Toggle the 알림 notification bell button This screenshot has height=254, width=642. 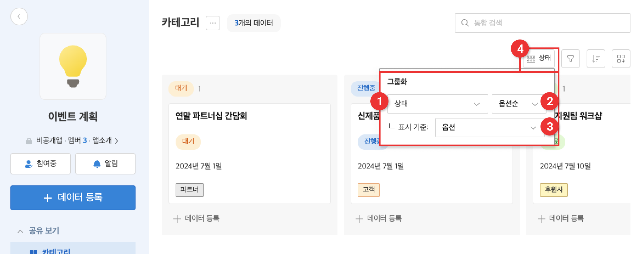[x=105, y=164]
